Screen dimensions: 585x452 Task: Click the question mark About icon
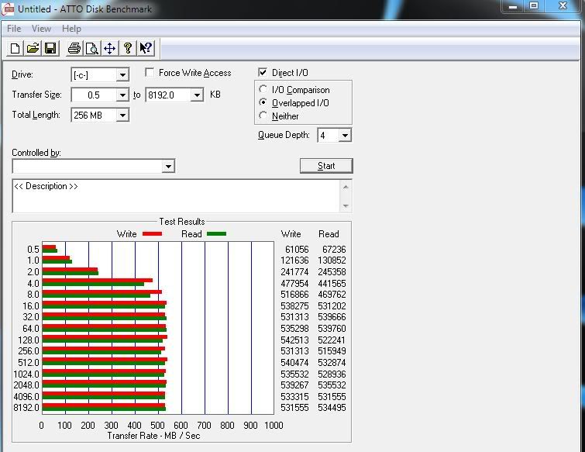(128, 48)
